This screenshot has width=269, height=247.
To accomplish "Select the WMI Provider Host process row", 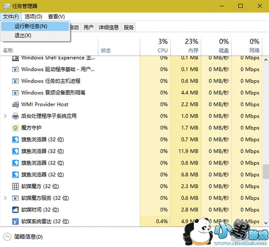I will (x=131, y=104).
